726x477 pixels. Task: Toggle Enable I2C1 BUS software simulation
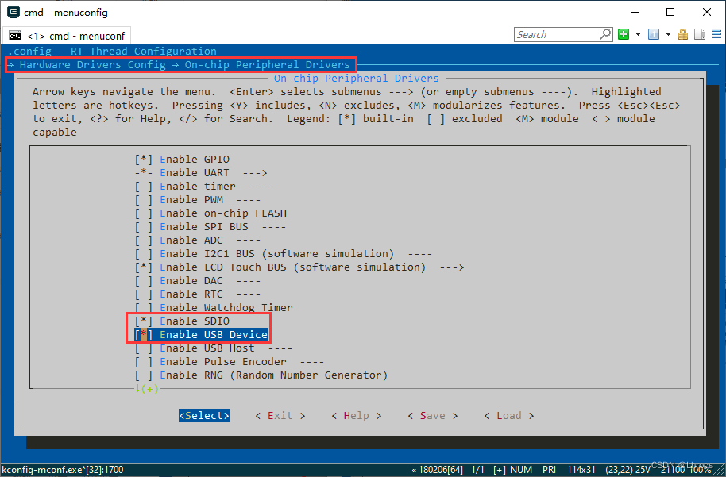284,253
